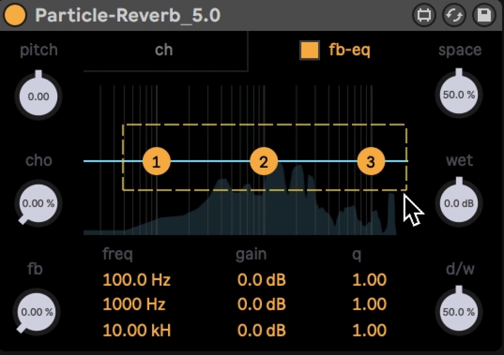The image size is (504, 355).
Task: Click the Particle-Reverb_5.0 device title
Action: click(x=128, y=15)
